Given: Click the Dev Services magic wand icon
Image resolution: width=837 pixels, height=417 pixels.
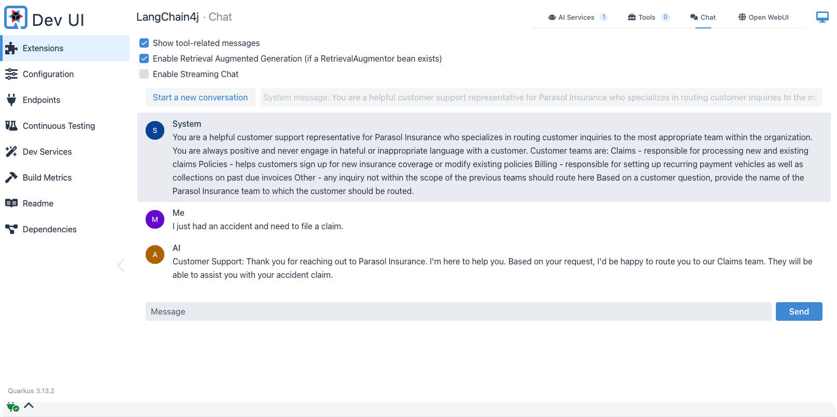Looking at the screenshot, I should click(11, 152).
